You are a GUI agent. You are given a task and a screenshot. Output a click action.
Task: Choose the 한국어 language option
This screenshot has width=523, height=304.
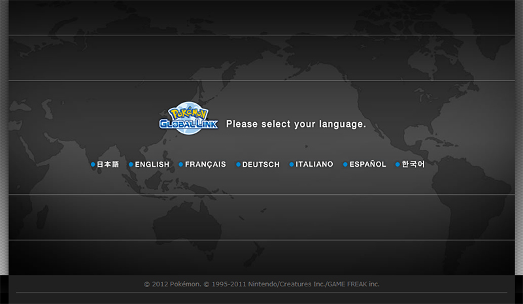(411, 164)
